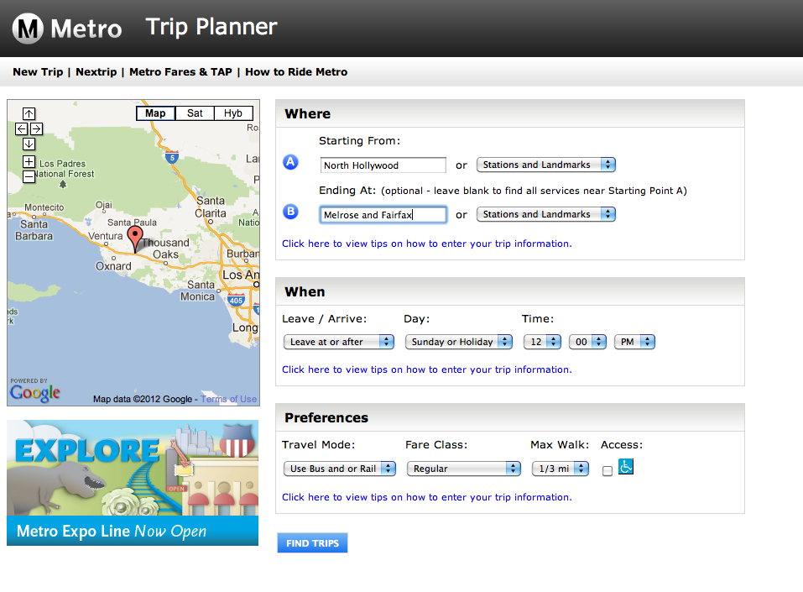Open the Sunday or Holiday day dropdown
The width and height of the screenshot is (803, 592).
458,342
